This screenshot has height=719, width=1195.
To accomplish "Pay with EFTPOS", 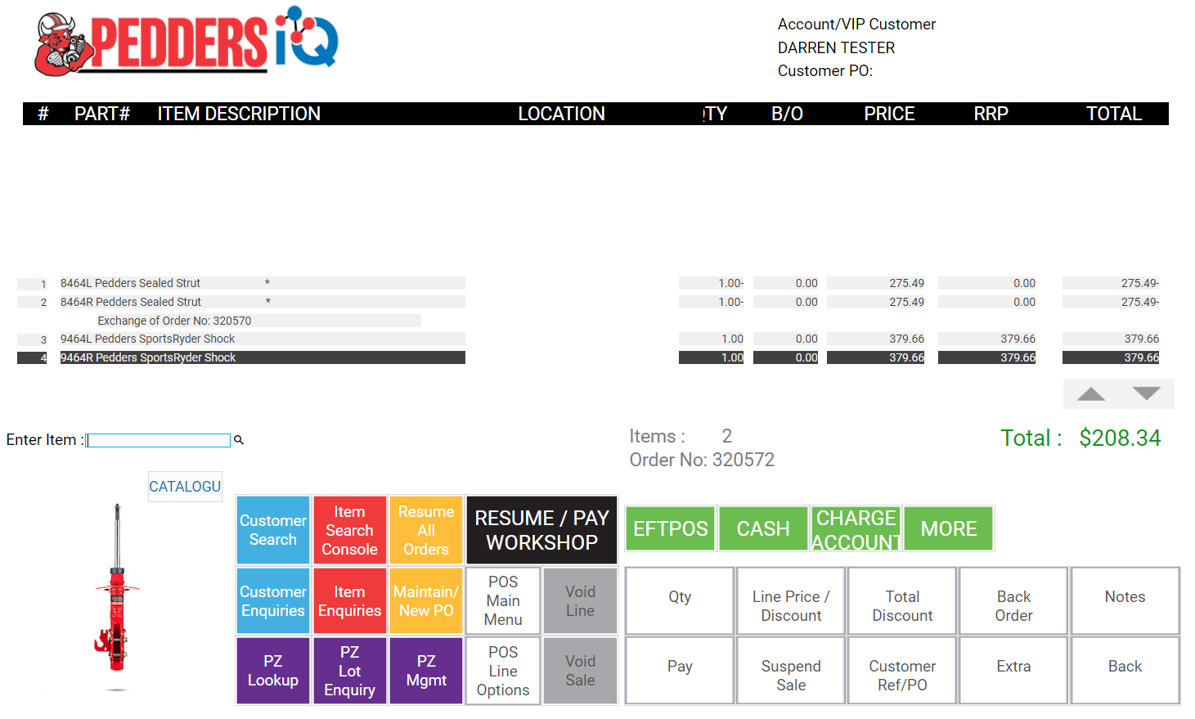I will pyautogui.click(x=671, y=528).
